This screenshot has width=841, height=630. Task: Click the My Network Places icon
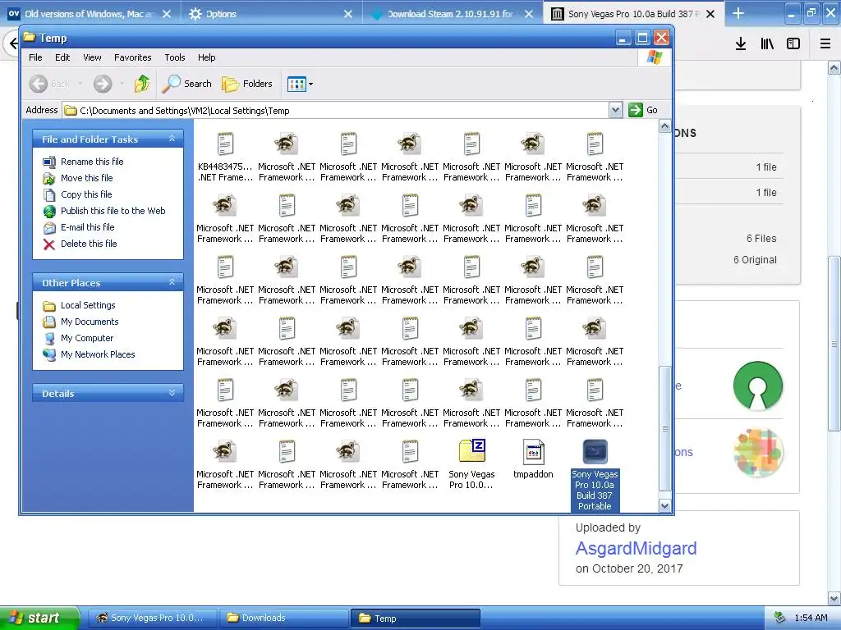49,354
